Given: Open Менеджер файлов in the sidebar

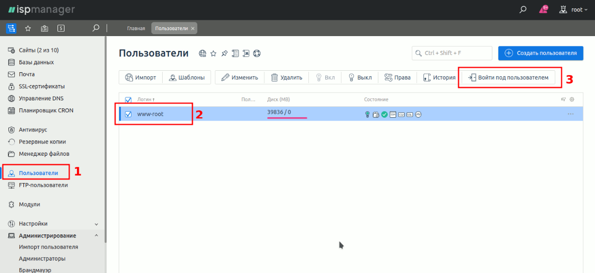Looking at the screenshot, I should coord(44,154).
